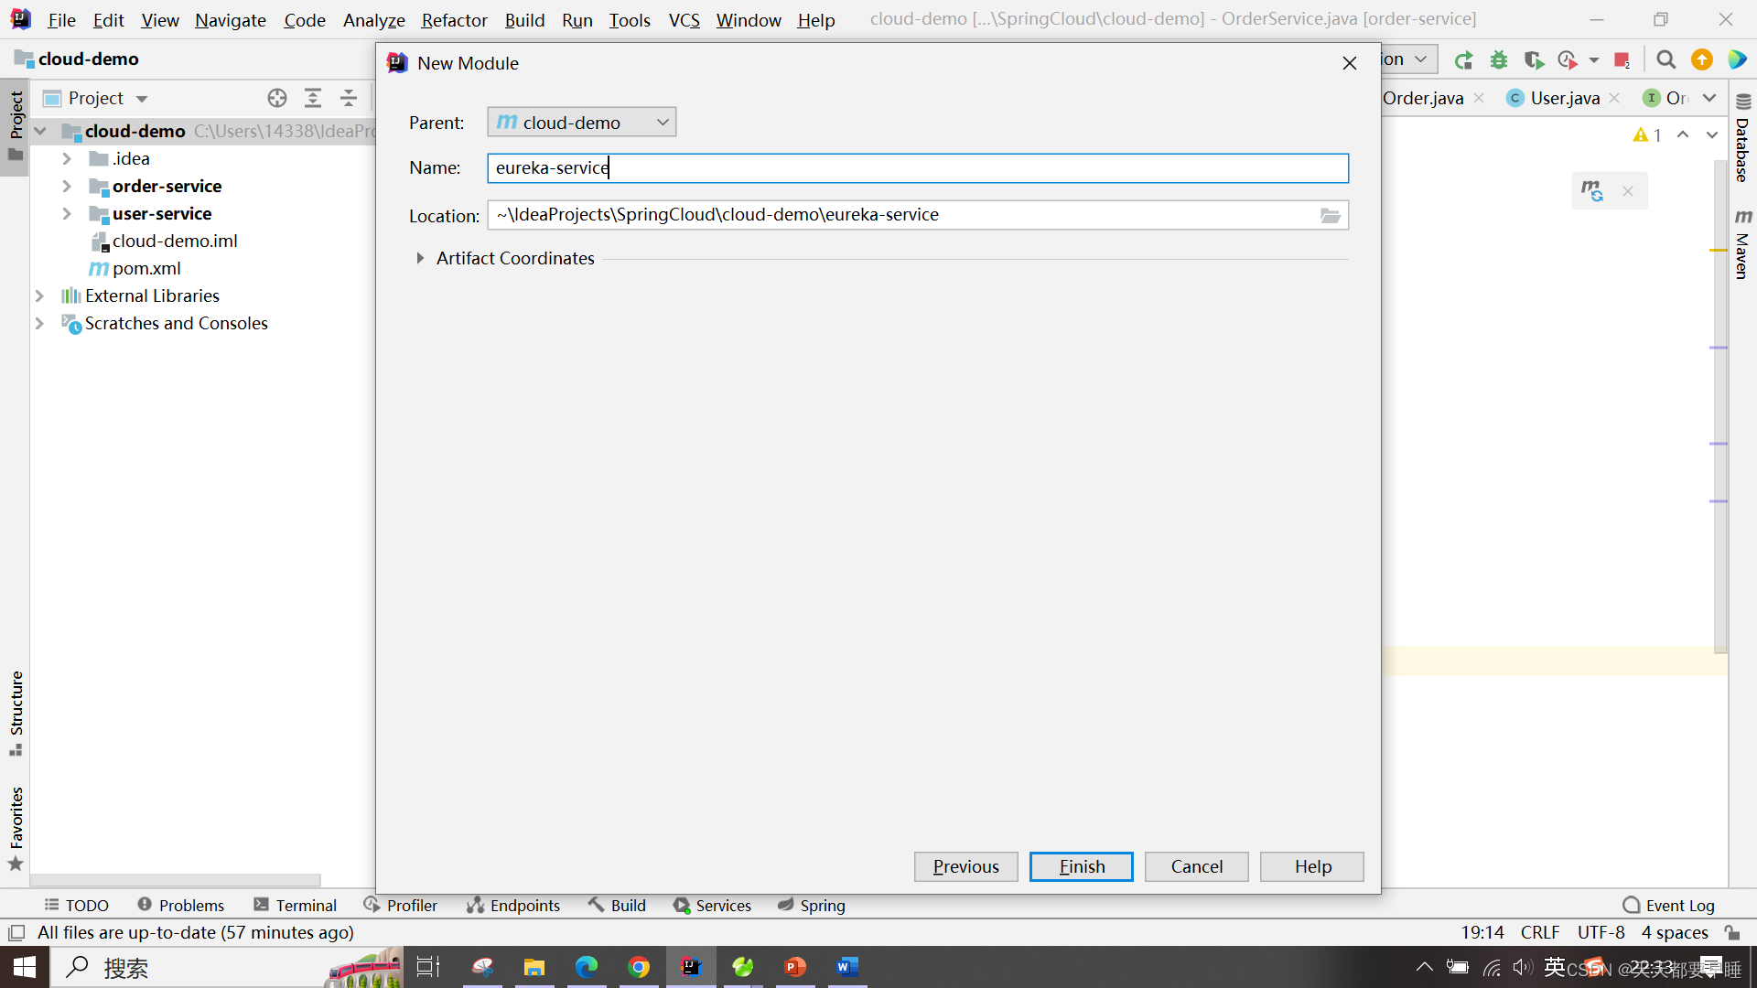Select the Build menu in menu bar

[x=525, y=18]
